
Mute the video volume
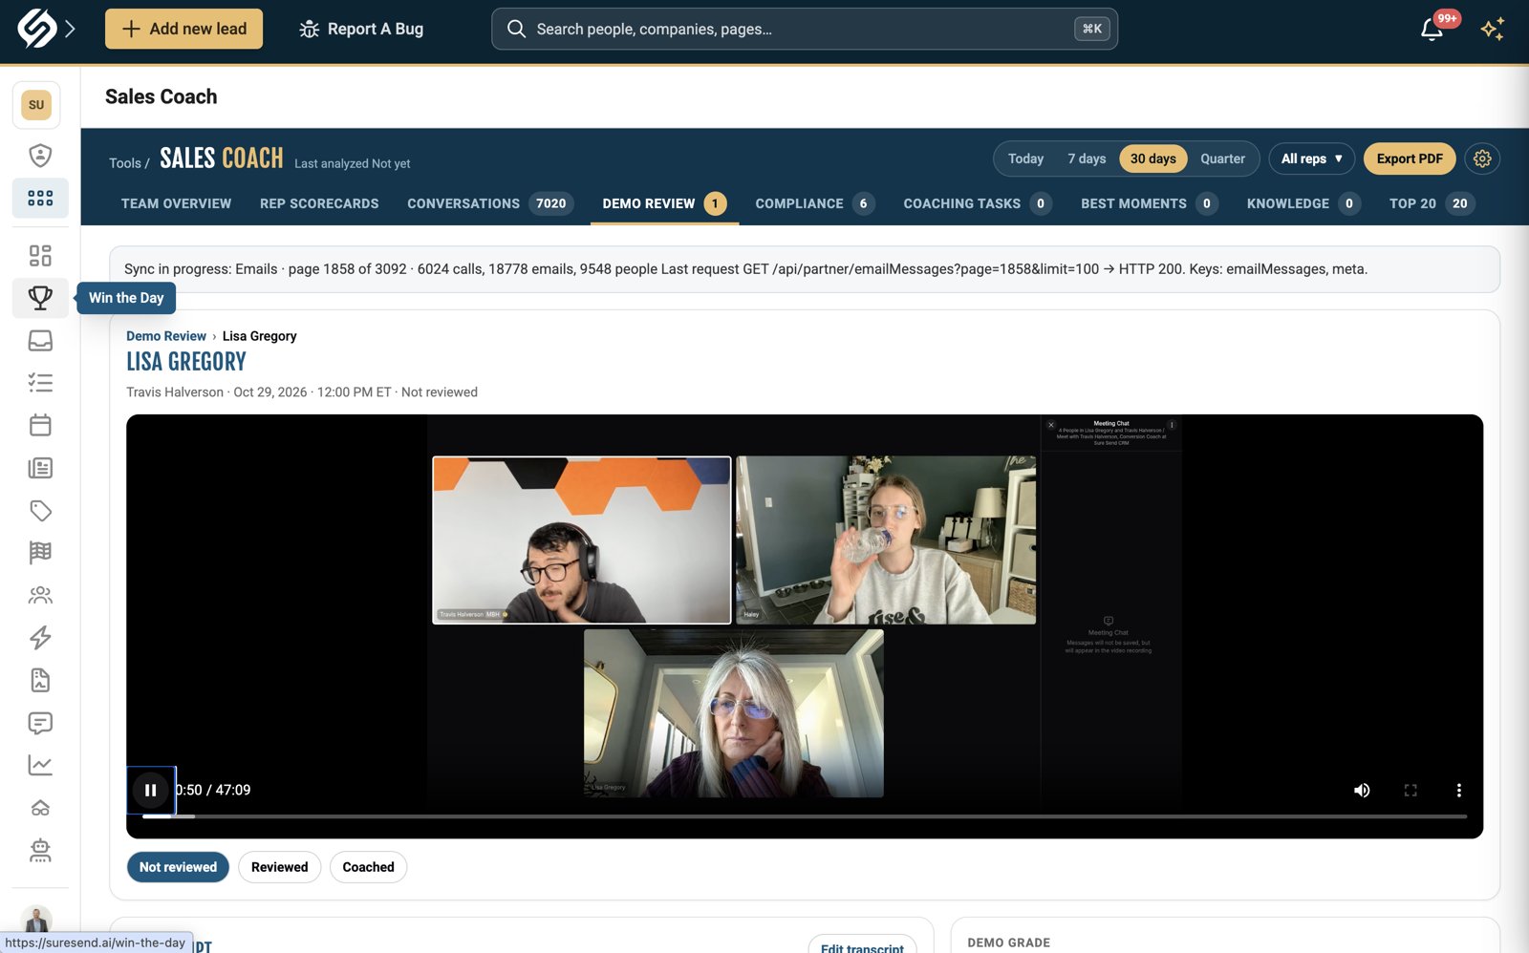[1362, 790]
